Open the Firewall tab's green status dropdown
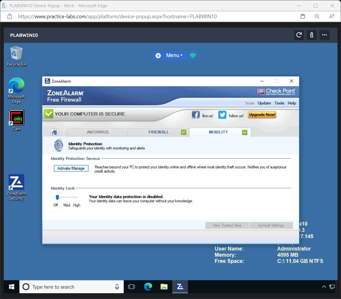The image size is (341, 299). coord(184,132)
